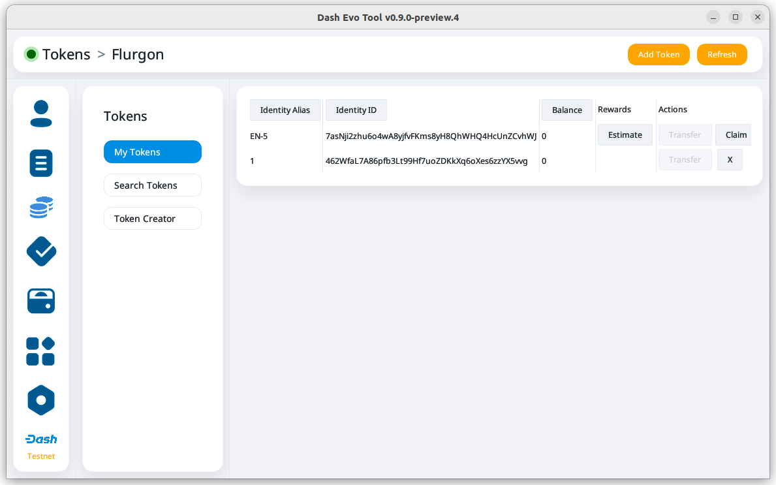This screenshot has height=485, width=776.
Task: Open the Identities person icon in sidebar
Action: [41, 114]
